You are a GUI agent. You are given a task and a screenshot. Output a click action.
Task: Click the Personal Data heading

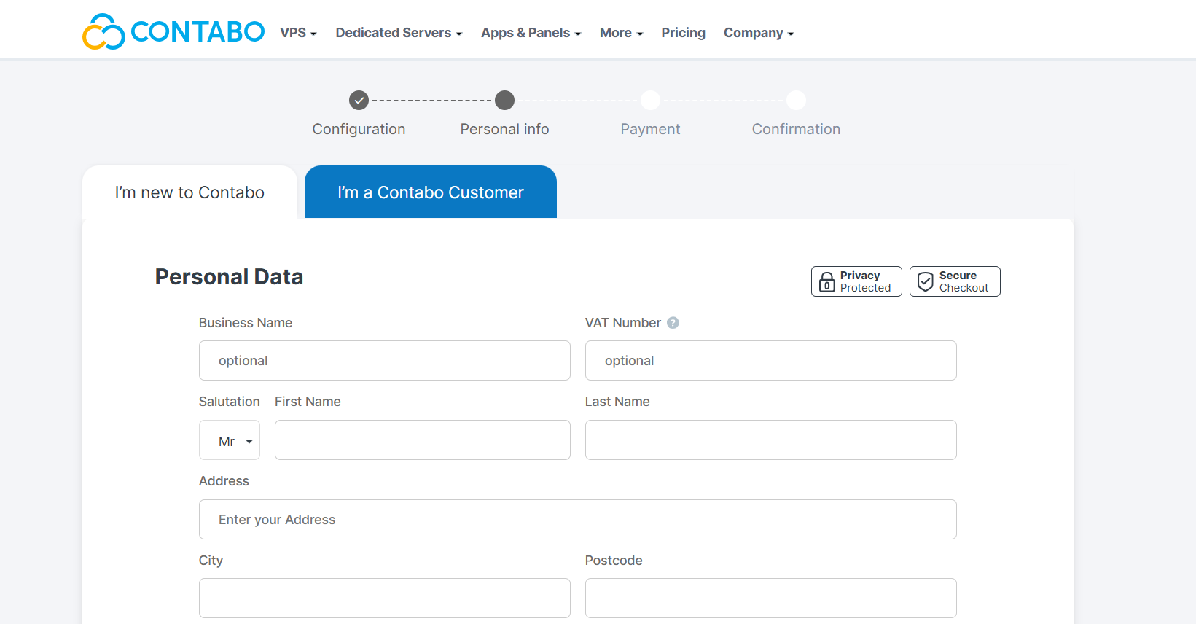tap(229, 277)
